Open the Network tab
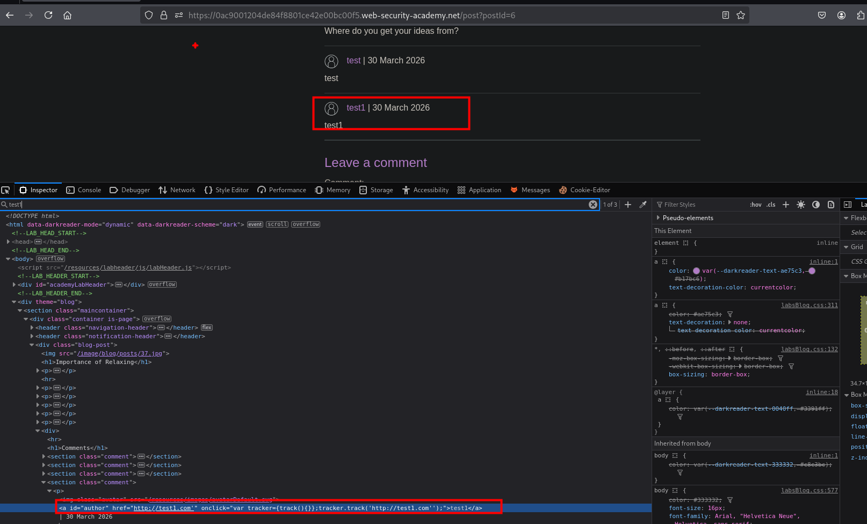The image size is (867, 524). (x=177, y=190)
